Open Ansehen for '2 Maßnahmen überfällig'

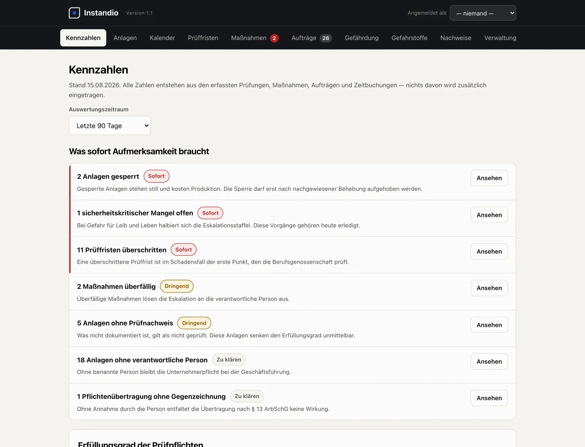pyautogui.click(x=489, y=288)
